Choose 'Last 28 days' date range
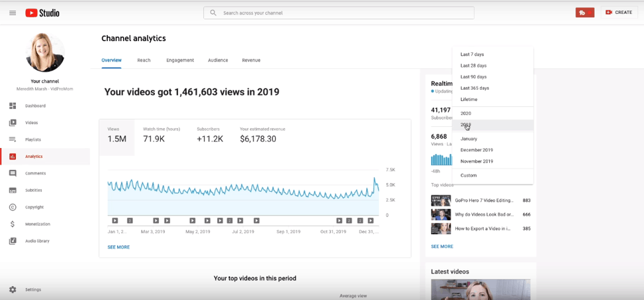The width and height of the screenshot is (644, 300). click(493, 66)
